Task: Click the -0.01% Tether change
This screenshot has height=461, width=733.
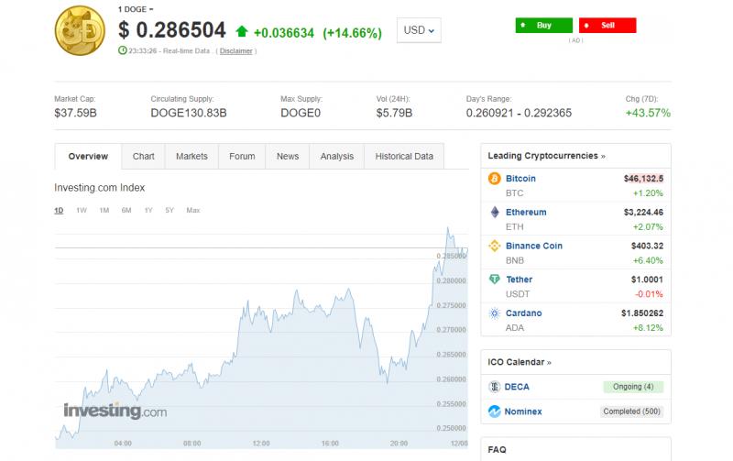Action: click(x=649, y=294)
